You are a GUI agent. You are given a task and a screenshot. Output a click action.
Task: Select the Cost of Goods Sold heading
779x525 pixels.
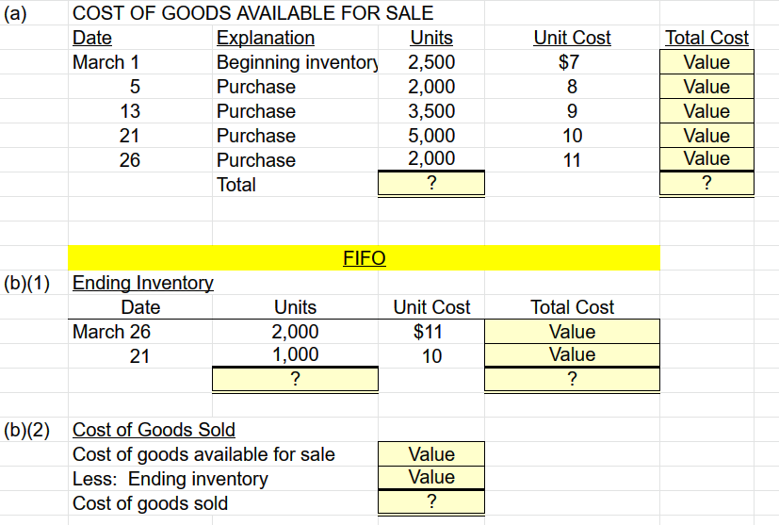tap(154, 430)
